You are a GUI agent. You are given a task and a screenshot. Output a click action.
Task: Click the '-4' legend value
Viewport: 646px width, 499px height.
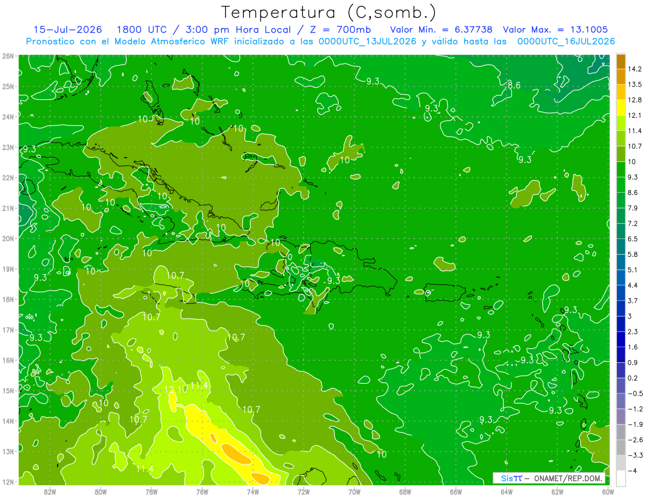coord(632,471)
